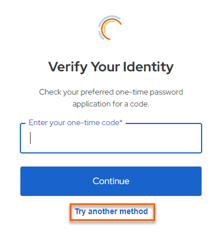This screenshot has height=239, width=222.
Task: Focus the text cursor in the code box
Action: click(30, 138)
